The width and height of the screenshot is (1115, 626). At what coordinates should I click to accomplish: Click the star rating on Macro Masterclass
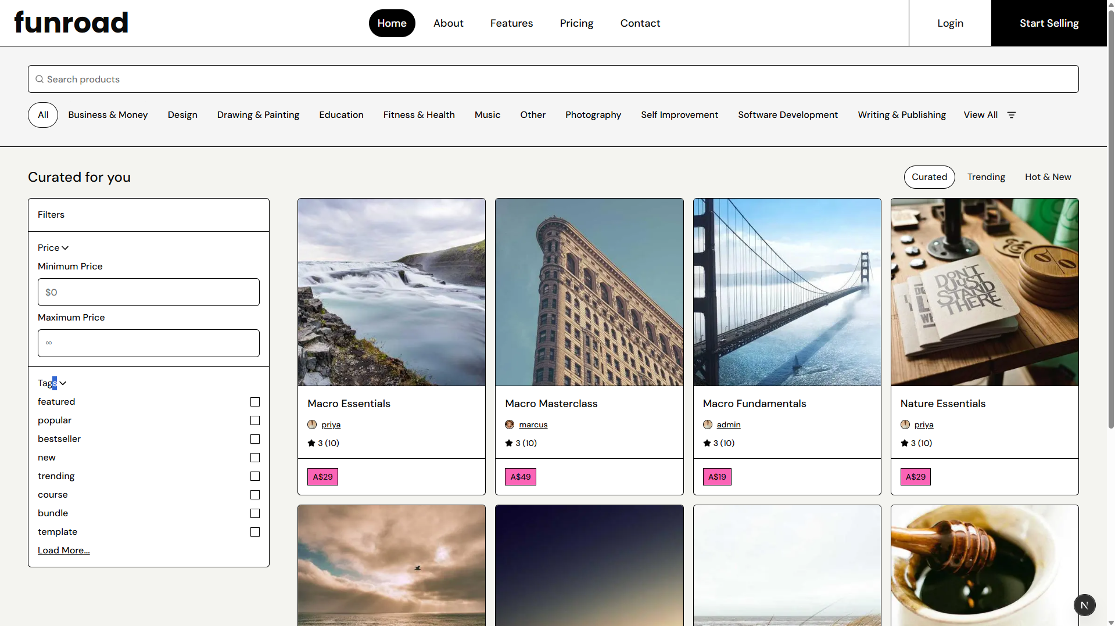click(x=521, y=443)
